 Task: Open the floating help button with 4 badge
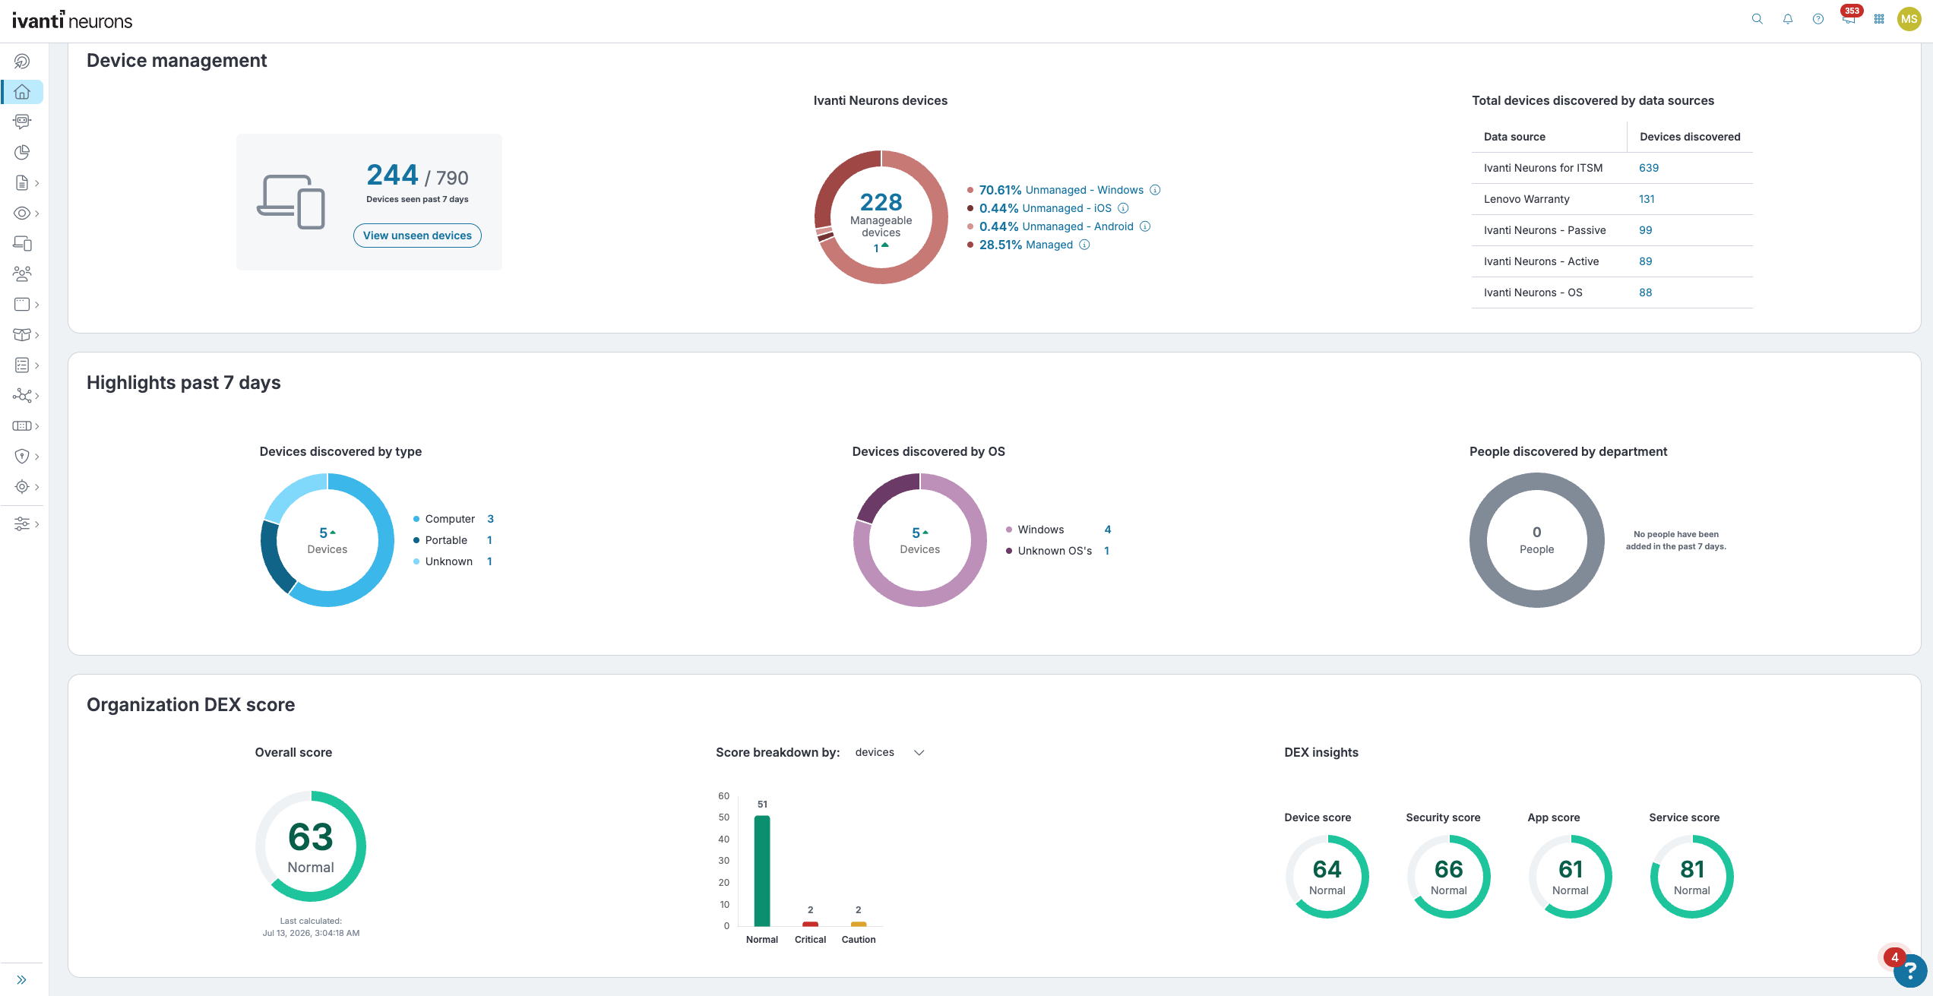pyautogui.click(x=1910, y=970)
